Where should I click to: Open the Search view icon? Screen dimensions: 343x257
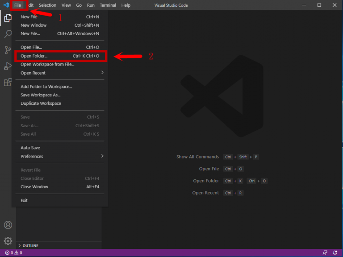click(8, 34)
